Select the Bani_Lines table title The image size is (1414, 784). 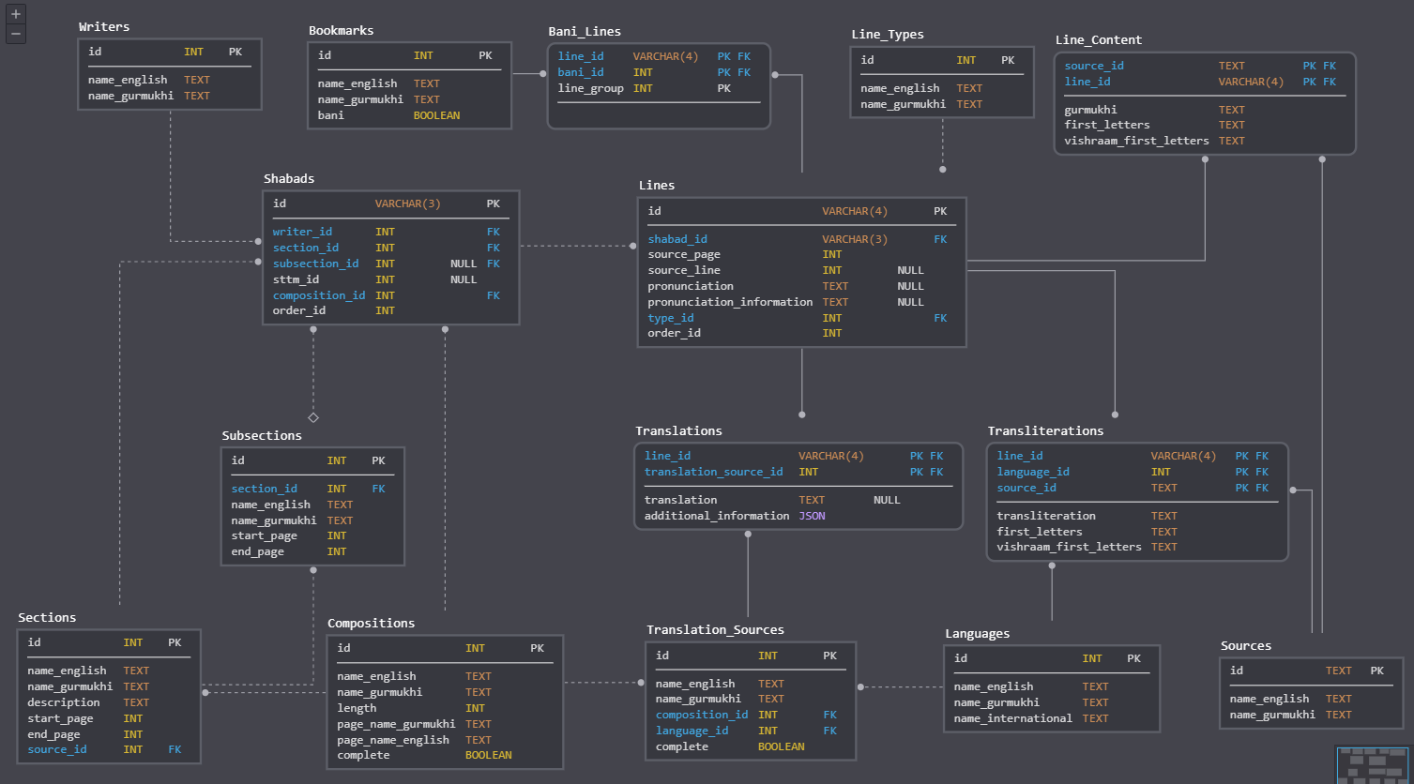pyautogui.click(x=585, y=32)
